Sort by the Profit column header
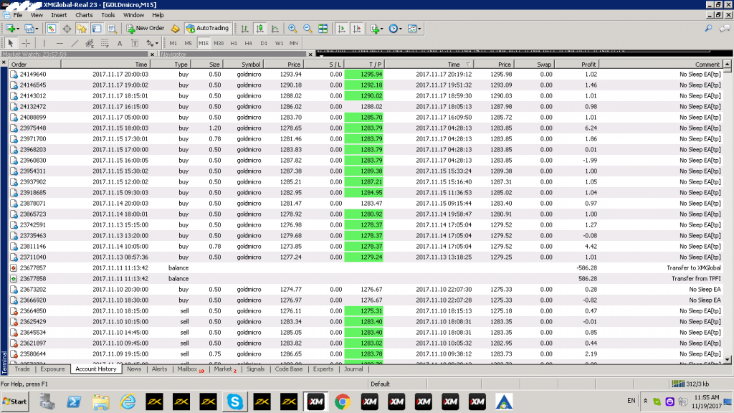This screenshot has height=413, width=734. click(x=577, y=65)
